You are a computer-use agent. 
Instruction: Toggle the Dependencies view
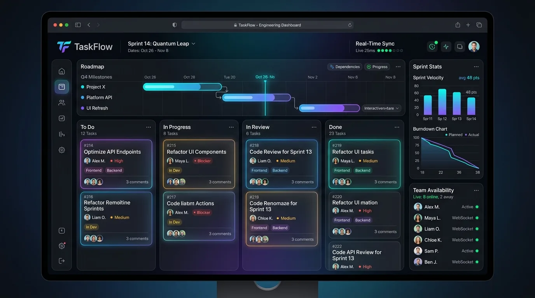[x=344, y=67]
